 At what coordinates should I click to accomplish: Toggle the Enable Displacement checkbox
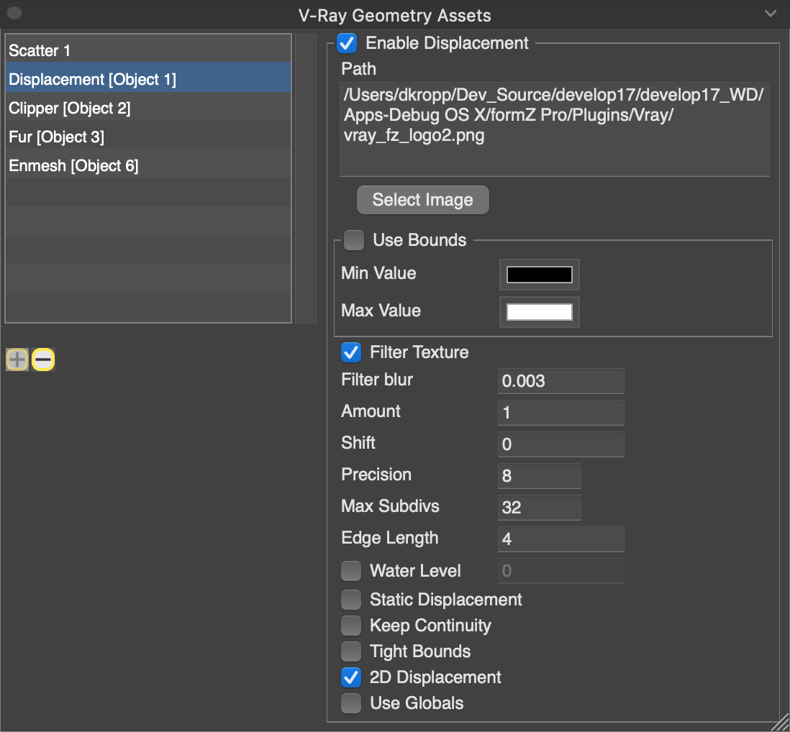point(347,43)
